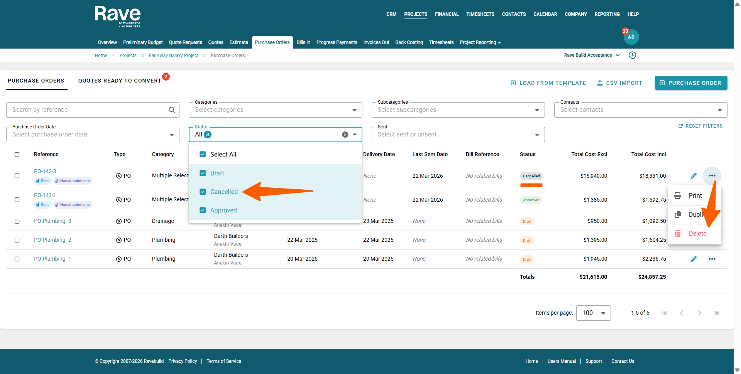Screen dimensions: 741x374
Task: Open more actions for PO-Plumbing -1
Action: (712, 259)
